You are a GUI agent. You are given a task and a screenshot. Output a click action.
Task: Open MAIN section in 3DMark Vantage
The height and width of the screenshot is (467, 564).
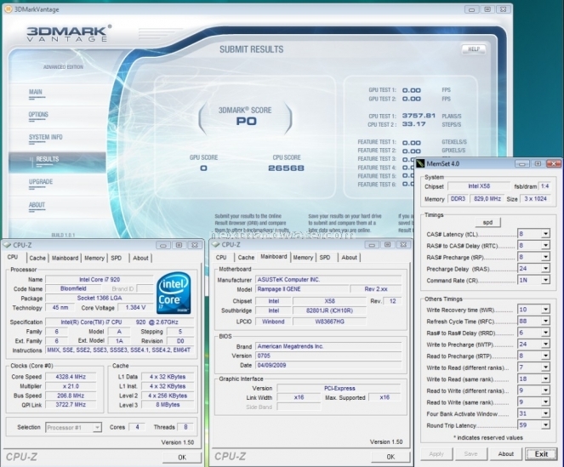tap(35, 92)
